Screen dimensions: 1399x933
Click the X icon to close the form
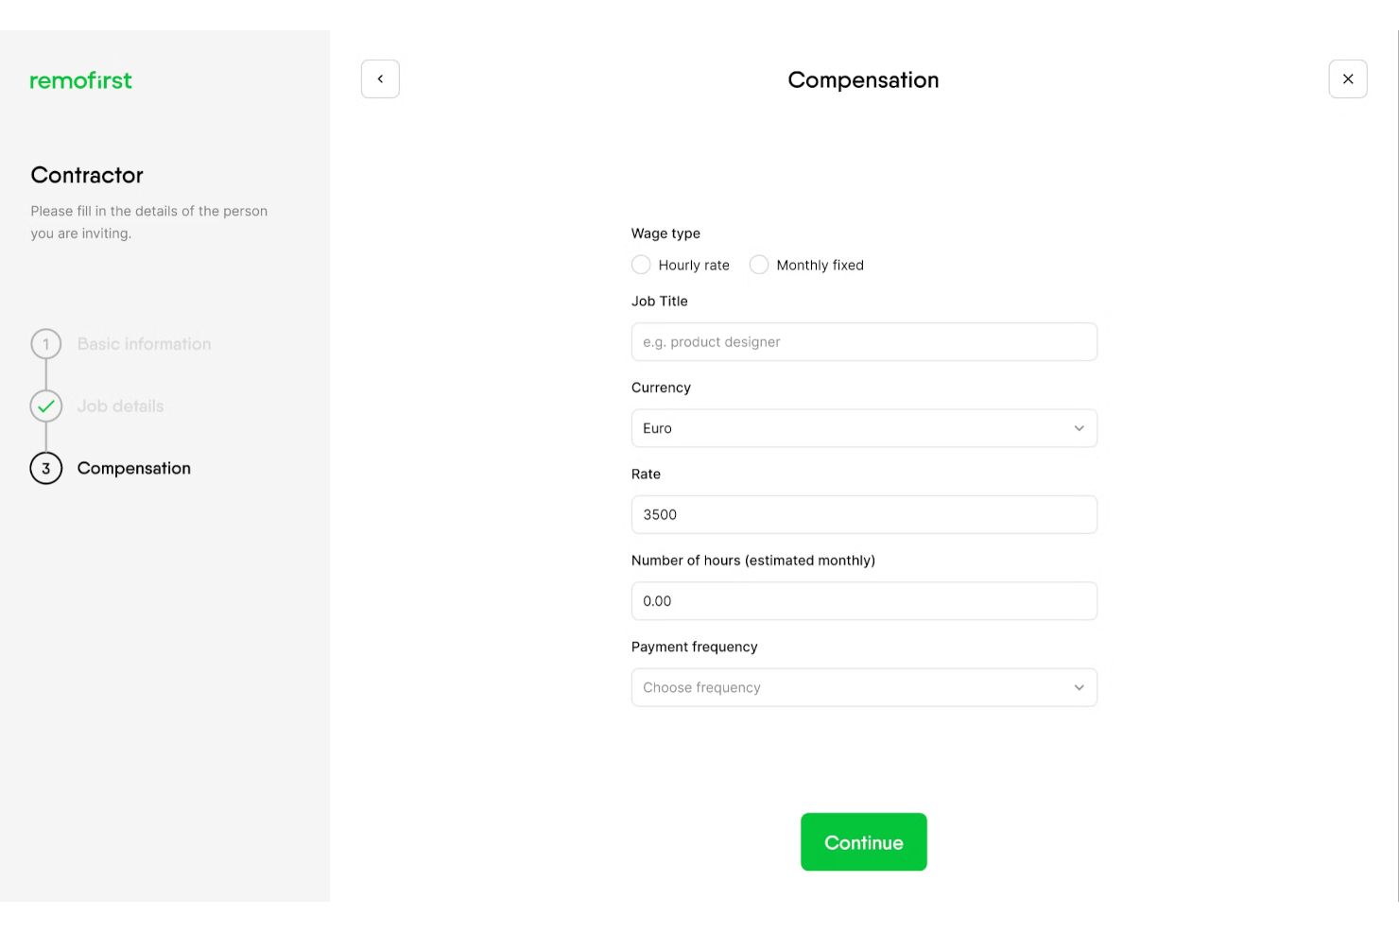[1348, 78]
